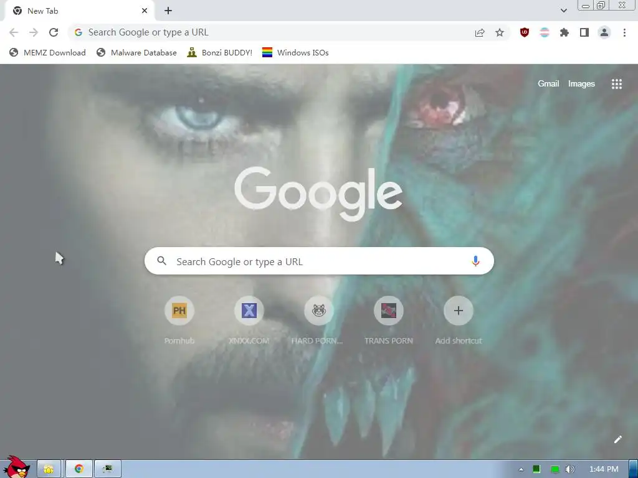638x478 pixels.
Task: Open the Malware Database bookmark
Action: 136,52
